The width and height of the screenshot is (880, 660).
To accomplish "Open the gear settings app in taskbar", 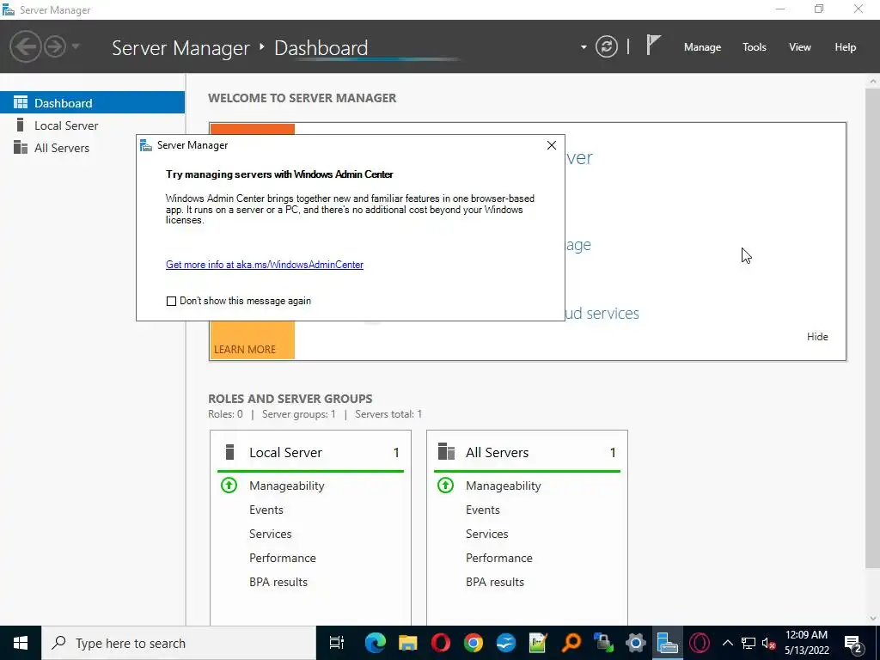I will [636, 643].
